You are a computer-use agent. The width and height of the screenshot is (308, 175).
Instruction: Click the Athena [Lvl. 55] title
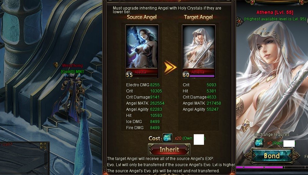275,12
